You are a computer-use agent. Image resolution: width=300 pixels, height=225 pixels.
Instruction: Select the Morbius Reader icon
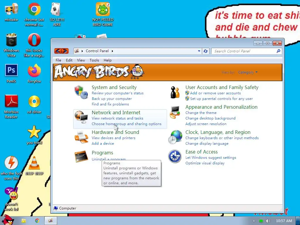coord(11,107)
